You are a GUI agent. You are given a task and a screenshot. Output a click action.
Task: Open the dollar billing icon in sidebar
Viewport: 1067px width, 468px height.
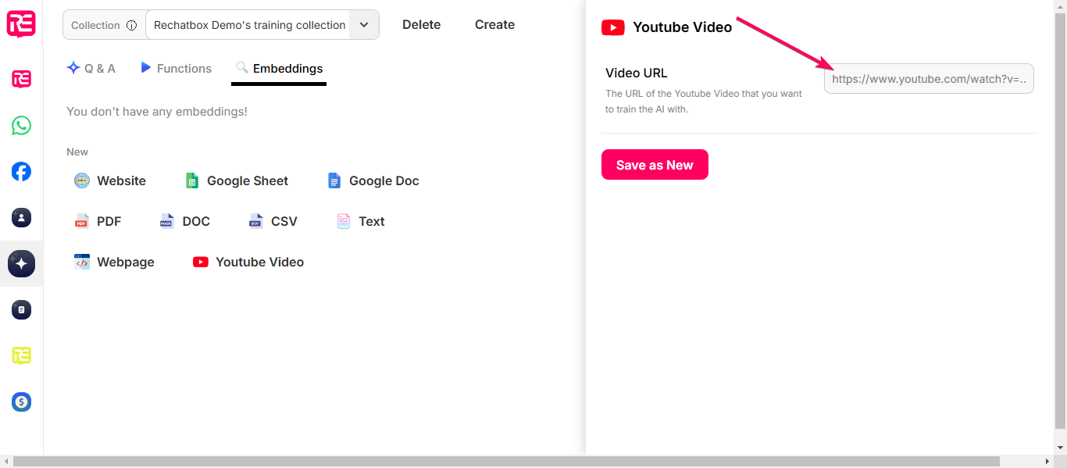pos(21,402)
